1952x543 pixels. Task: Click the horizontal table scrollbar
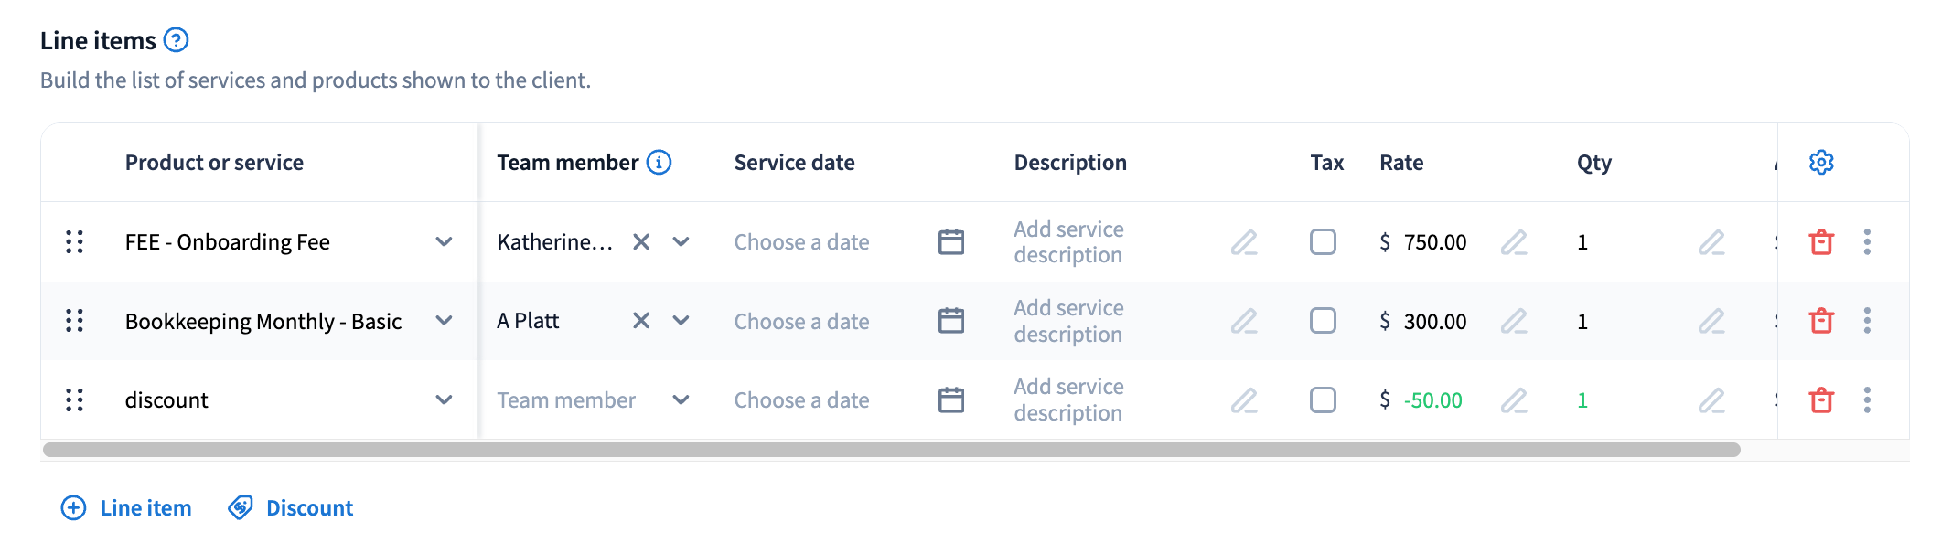coord(891,450)
